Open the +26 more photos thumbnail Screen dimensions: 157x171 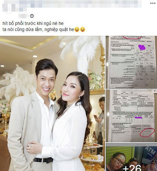click(131, 157)
